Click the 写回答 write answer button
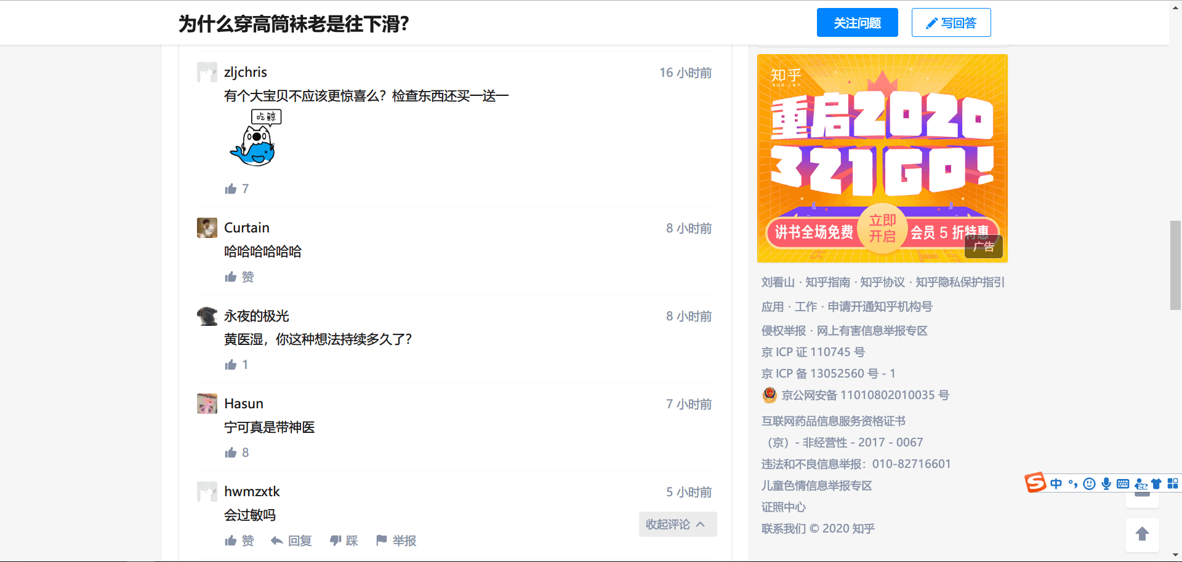Viewport: 1182px width, 562px height. [x=951, y=23]
